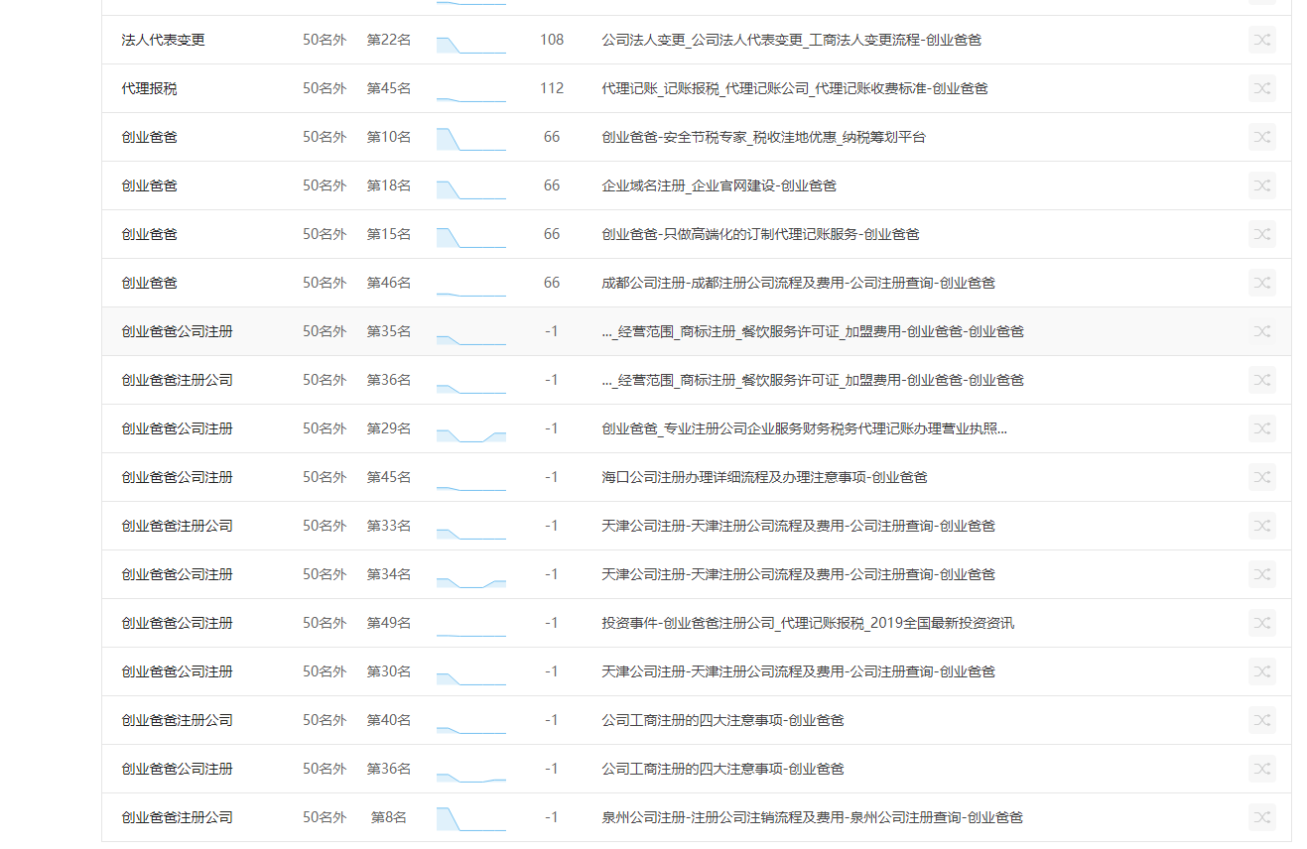
Task: Select keyword 法人代表变更
Action: [x=163, y=40]
